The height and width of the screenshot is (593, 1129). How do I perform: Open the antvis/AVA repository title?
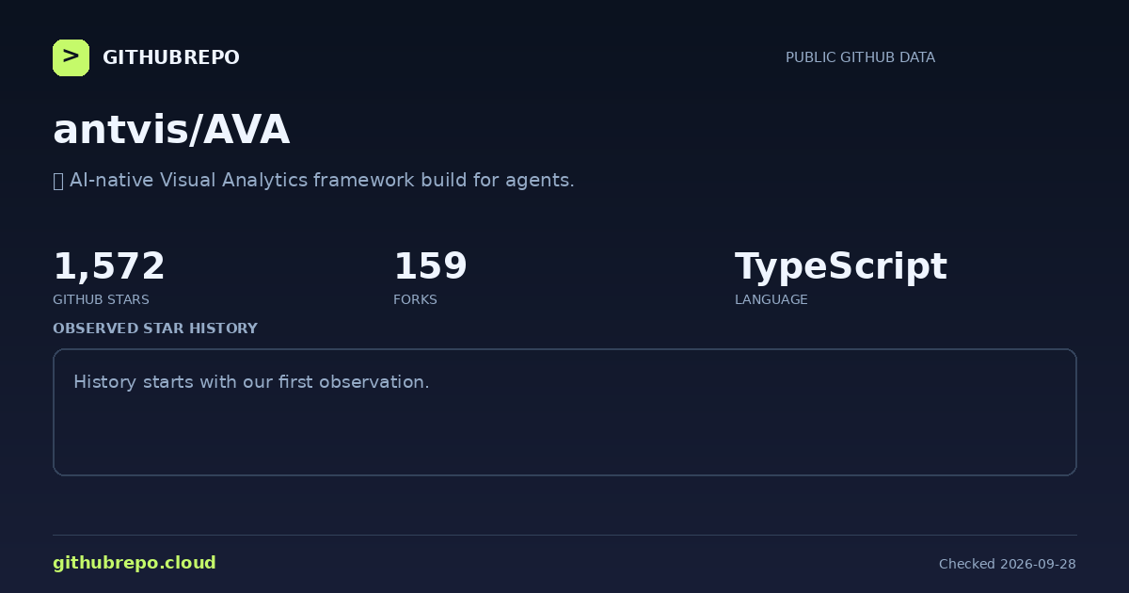click(171, 130)
